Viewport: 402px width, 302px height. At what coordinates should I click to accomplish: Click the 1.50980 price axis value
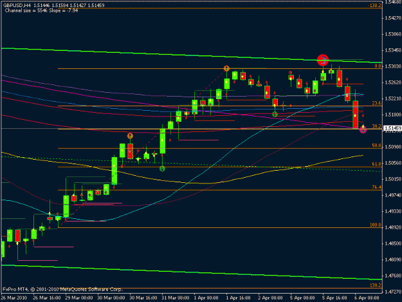(393, 147)
